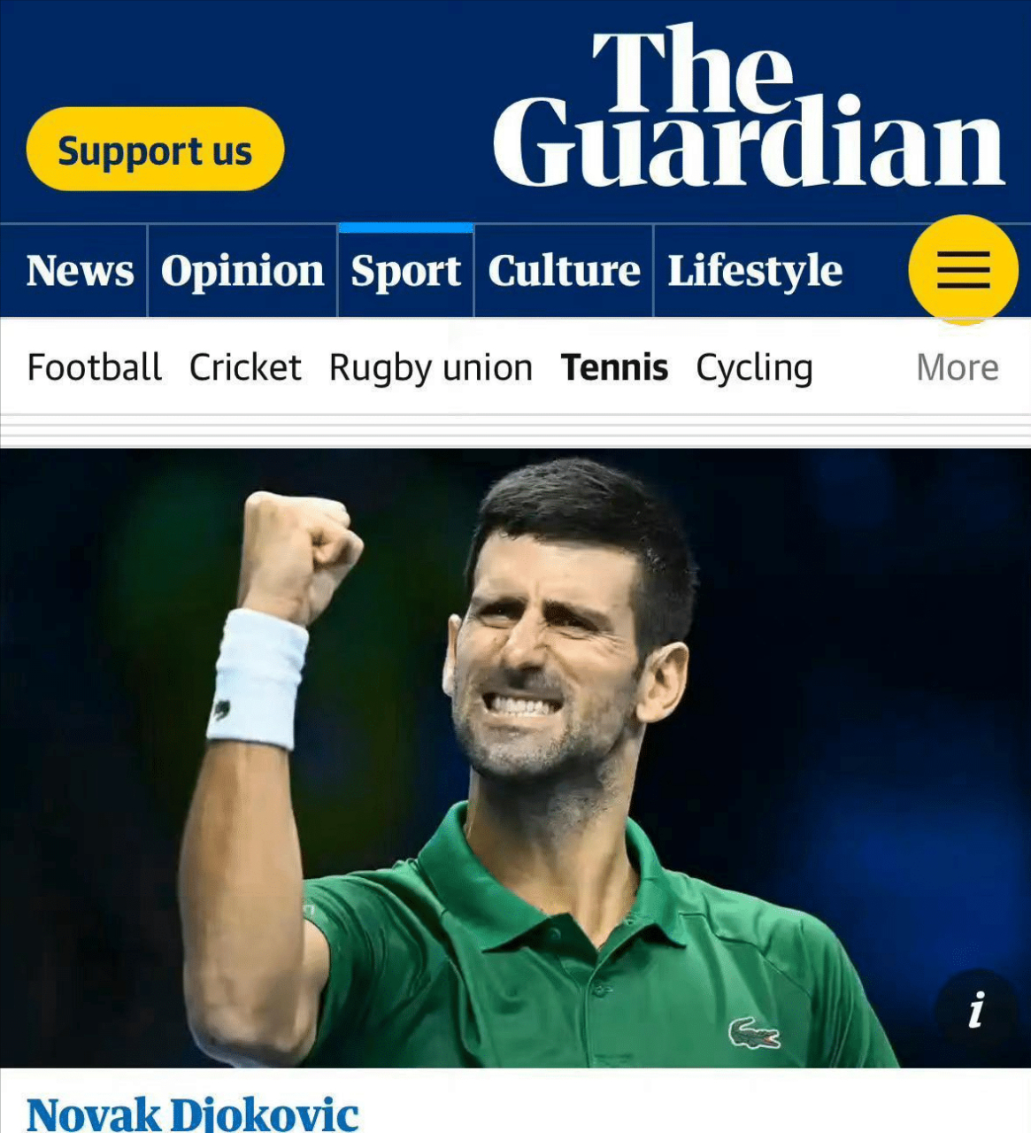Click the article's main photo

[x=515, y=759]
